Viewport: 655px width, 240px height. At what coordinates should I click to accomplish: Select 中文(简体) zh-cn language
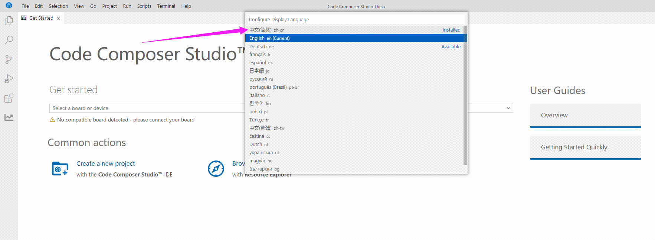[x=354, y=30]
